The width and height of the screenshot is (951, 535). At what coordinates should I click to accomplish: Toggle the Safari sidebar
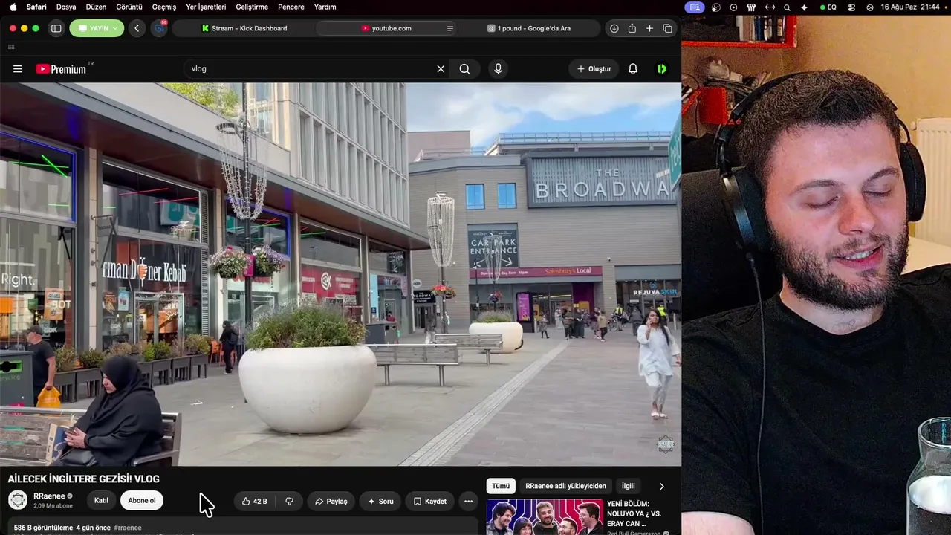pyautogui.click(x=56, y=28)
